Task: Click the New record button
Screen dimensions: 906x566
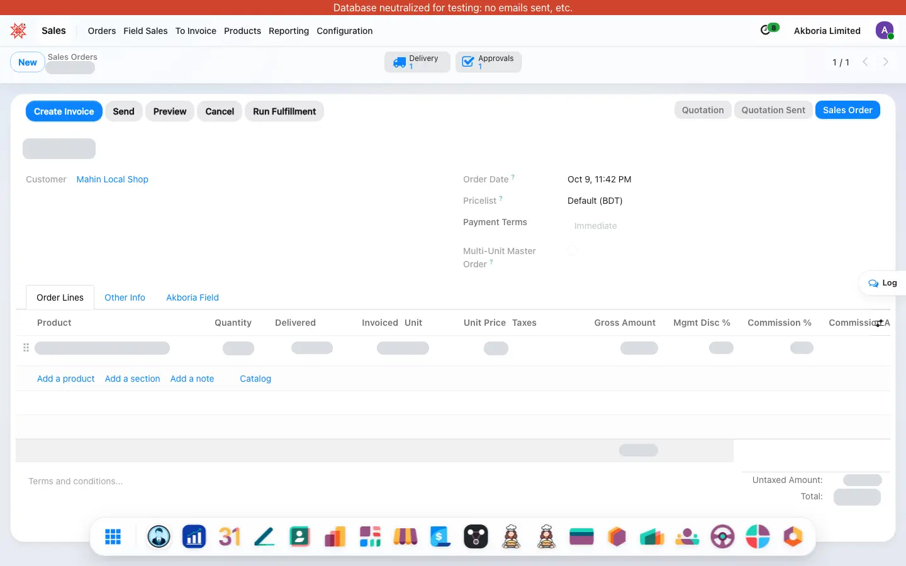Action: (x=27, y=62)
